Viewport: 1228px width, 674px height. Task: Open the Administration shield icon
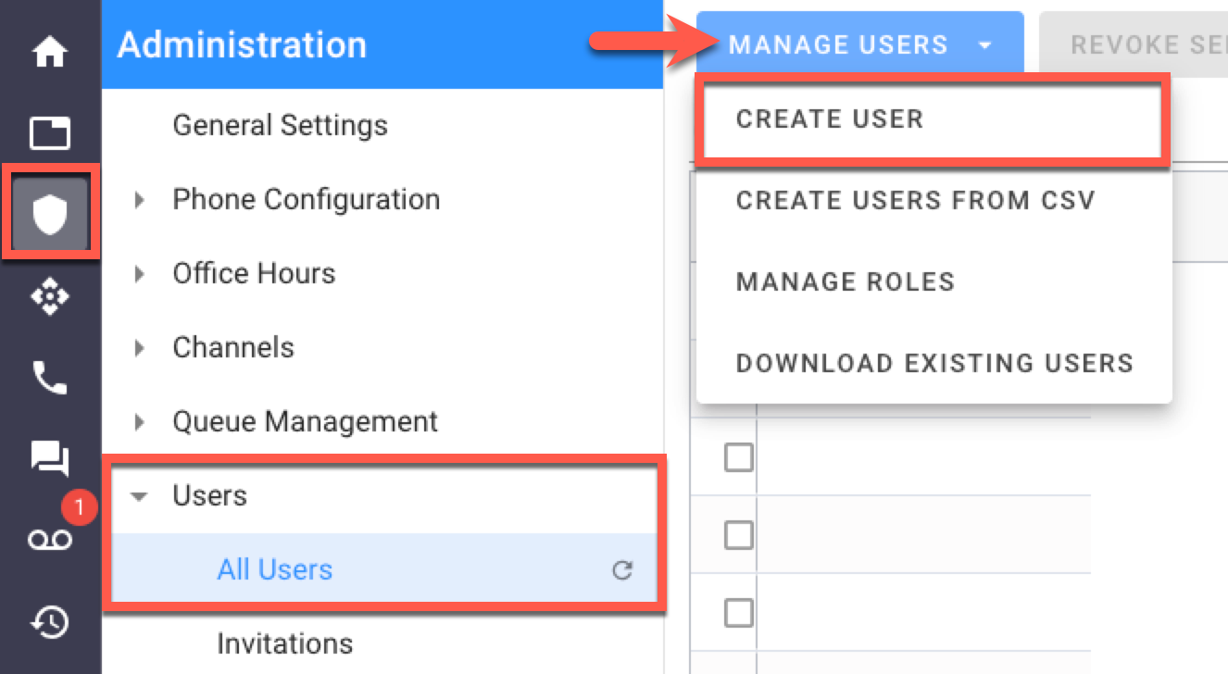pos(50,215)
